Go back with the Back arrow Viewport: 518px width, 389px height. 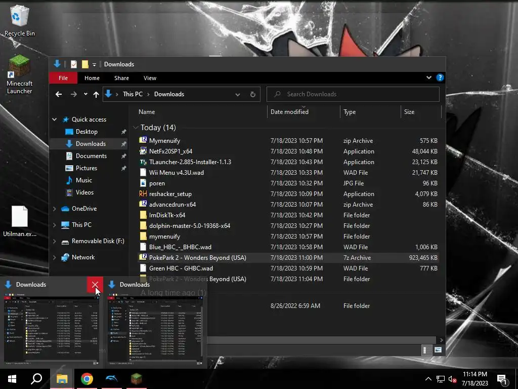click(x=59, y=94)
